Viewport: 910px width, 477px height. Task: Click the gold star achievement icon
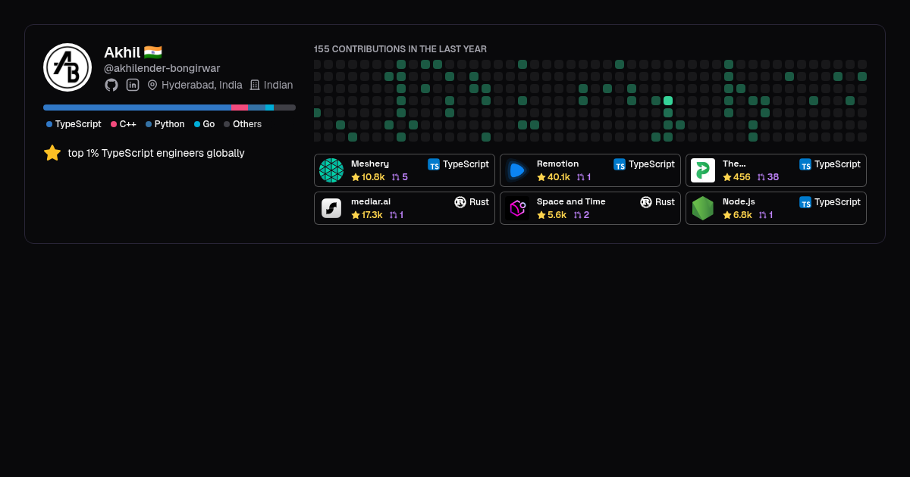52,153
